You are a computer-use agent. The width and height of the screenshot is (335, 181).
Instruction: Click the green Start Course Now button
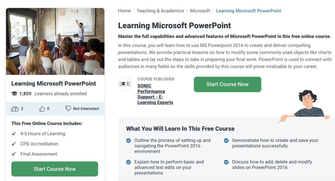pos(227,84)
